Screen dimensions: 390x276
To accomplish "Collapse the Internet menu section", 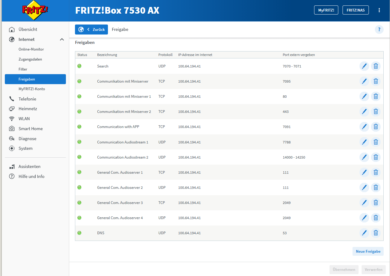I will [x=62, y=39].
